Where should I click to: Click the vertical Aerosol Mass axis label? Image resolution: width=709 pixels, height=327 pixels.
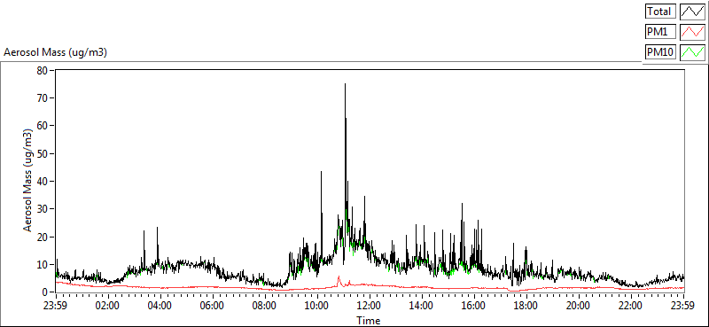coord(27,181)
